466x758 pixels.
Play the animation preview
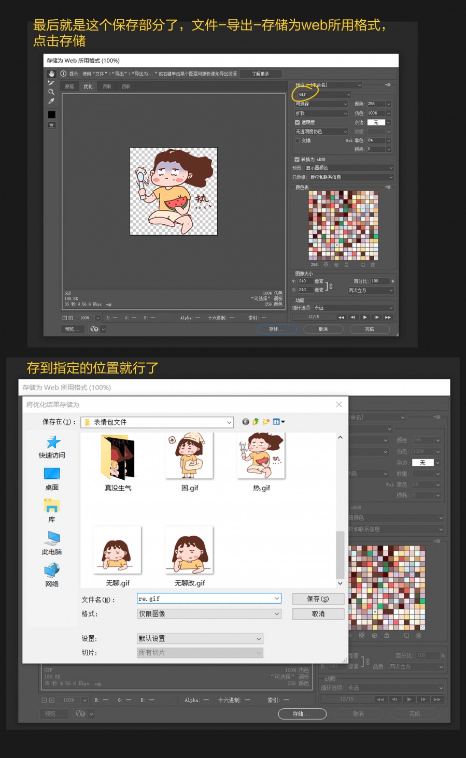coord(365,317)
